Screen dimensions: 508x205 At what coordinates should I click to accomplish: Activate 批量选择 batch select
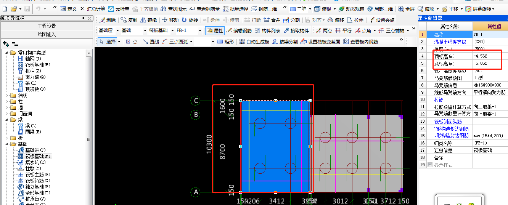pos(235,9)
